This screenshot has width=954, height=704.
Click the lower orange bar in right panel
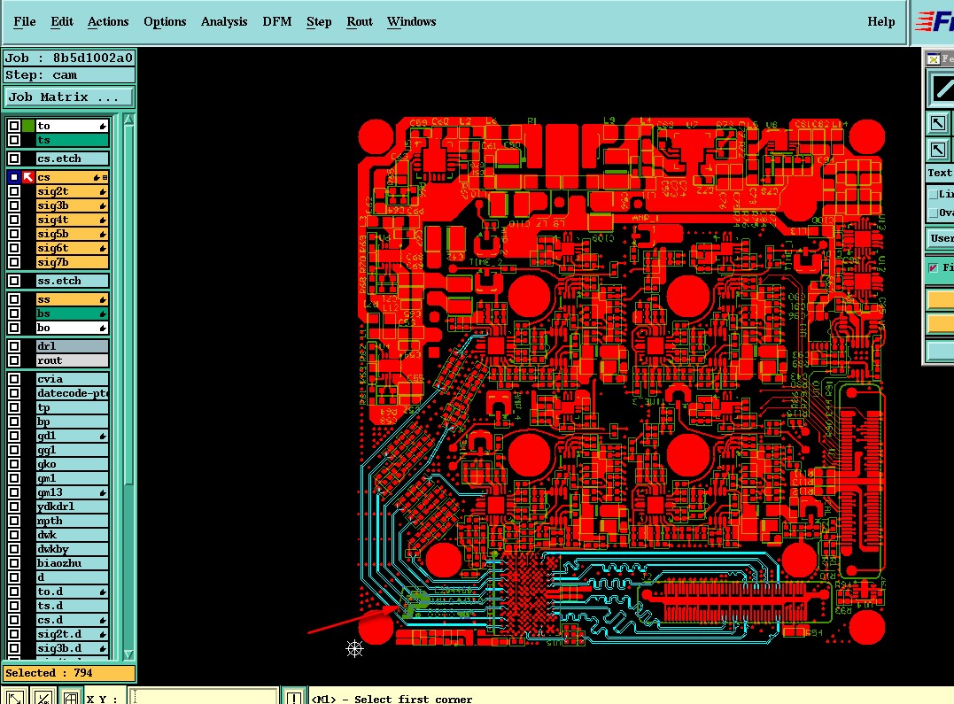(x=940, y=323)
